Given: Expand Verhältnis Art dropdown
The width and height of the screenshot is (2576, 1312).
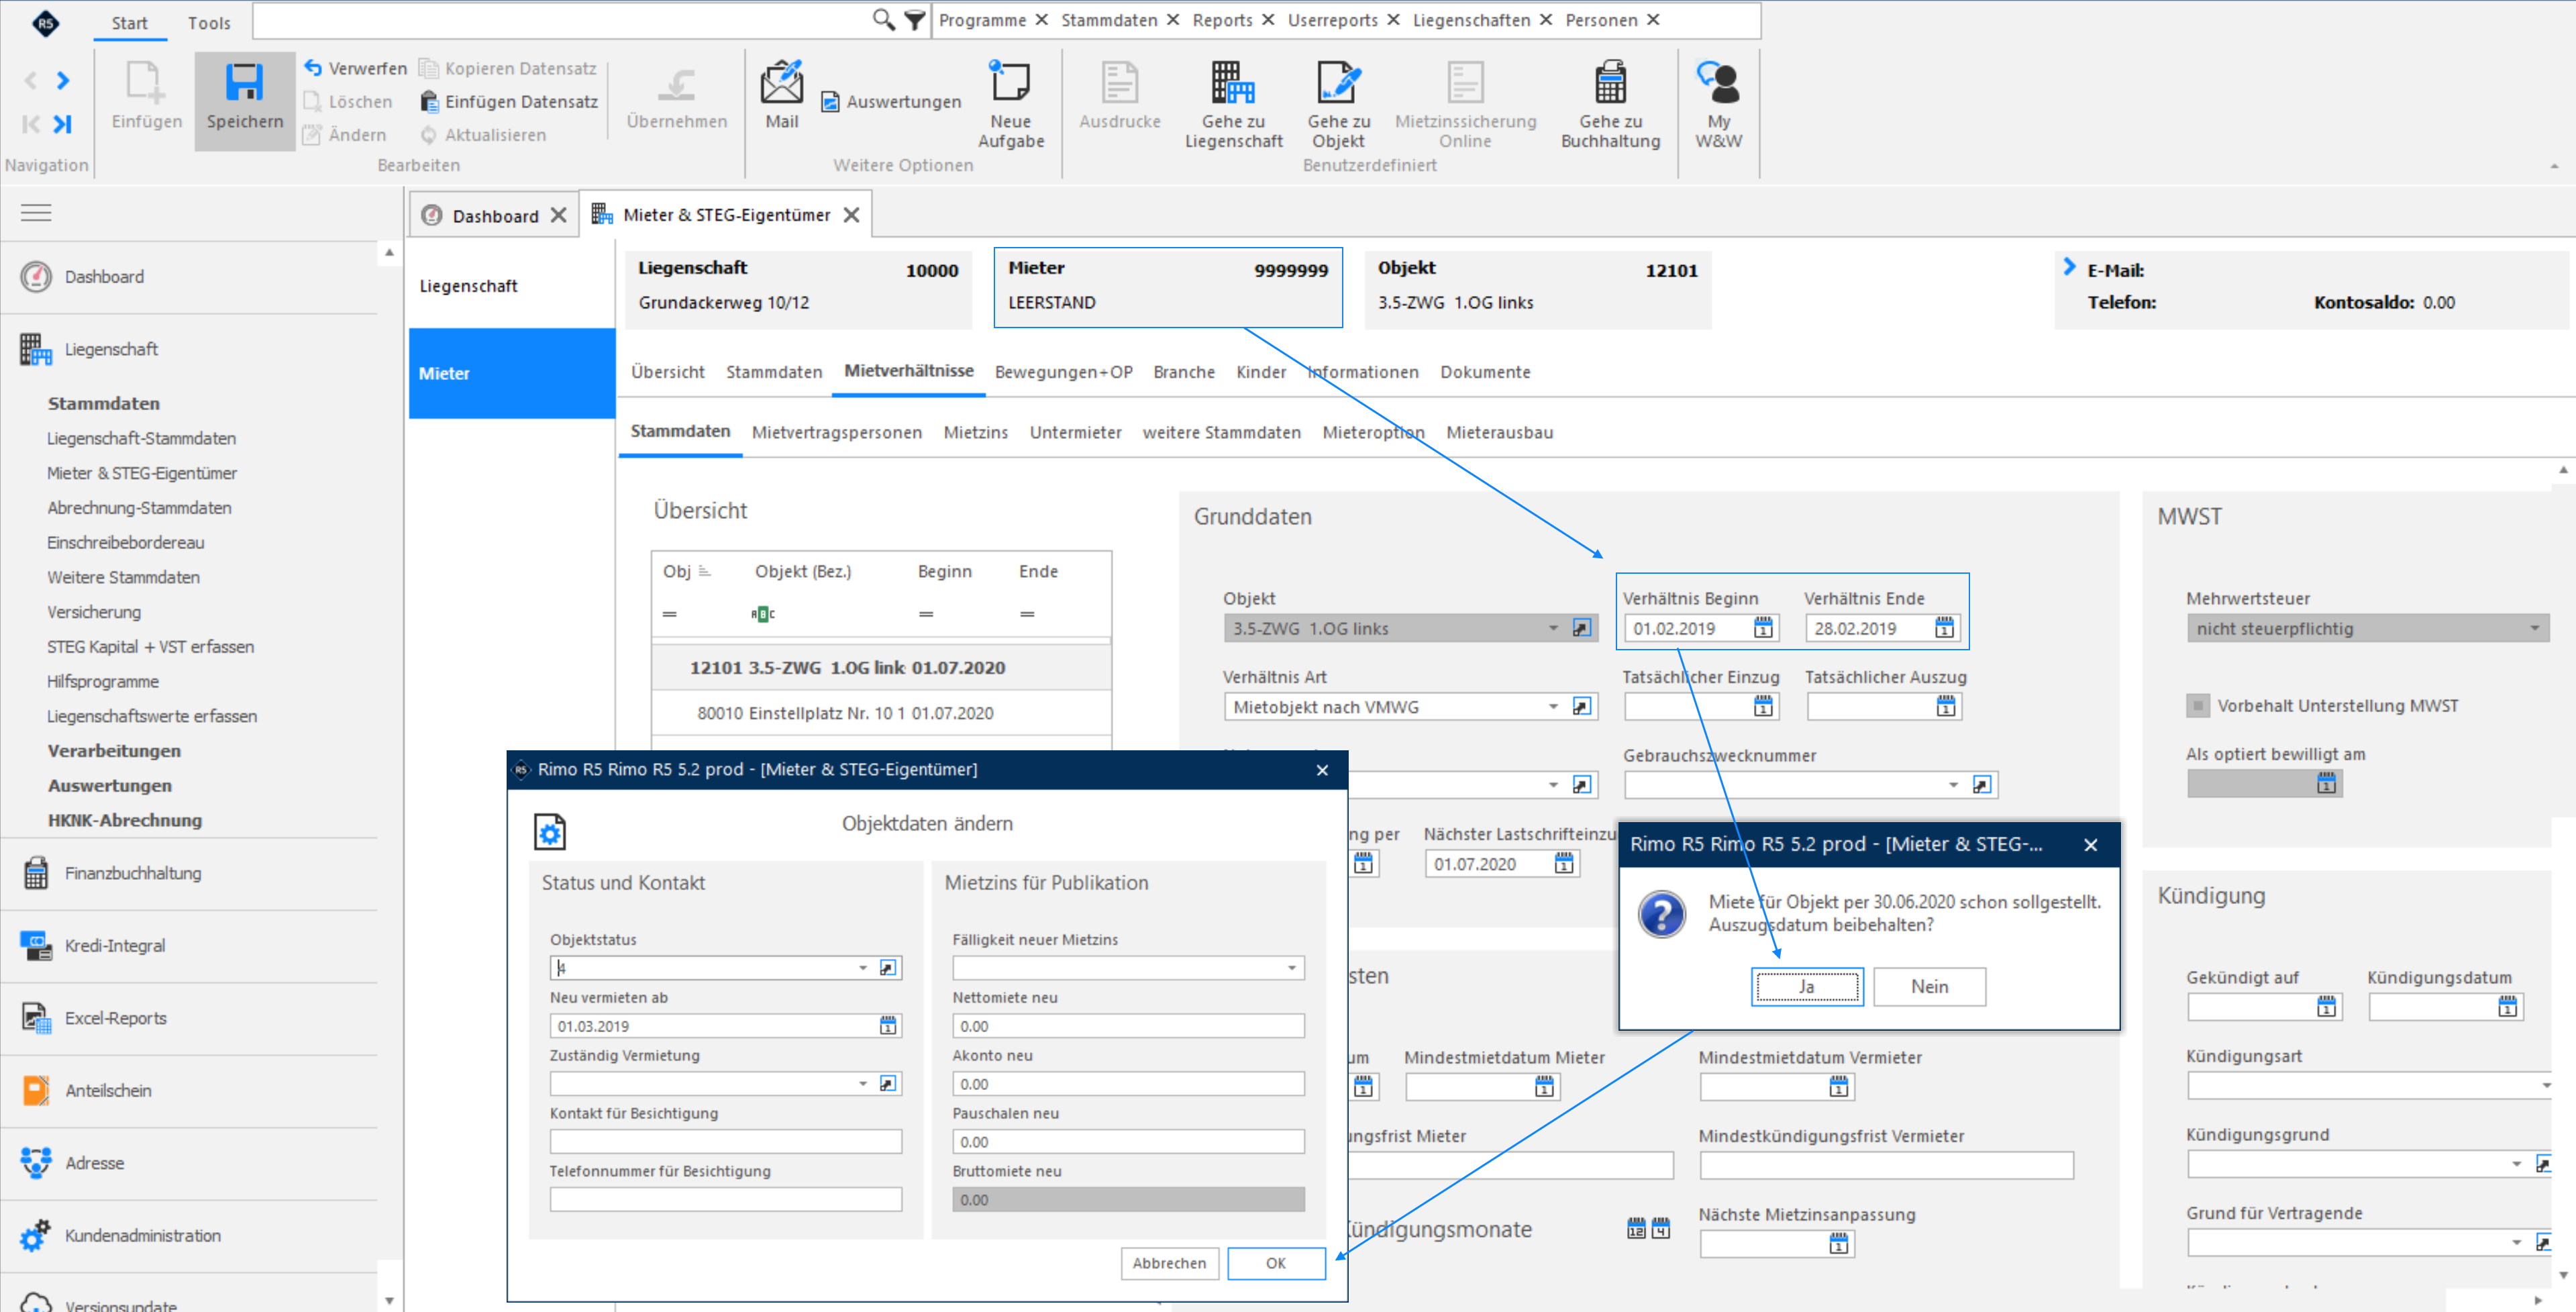Looking at the screenshot, I should (x=1553, y=707).
